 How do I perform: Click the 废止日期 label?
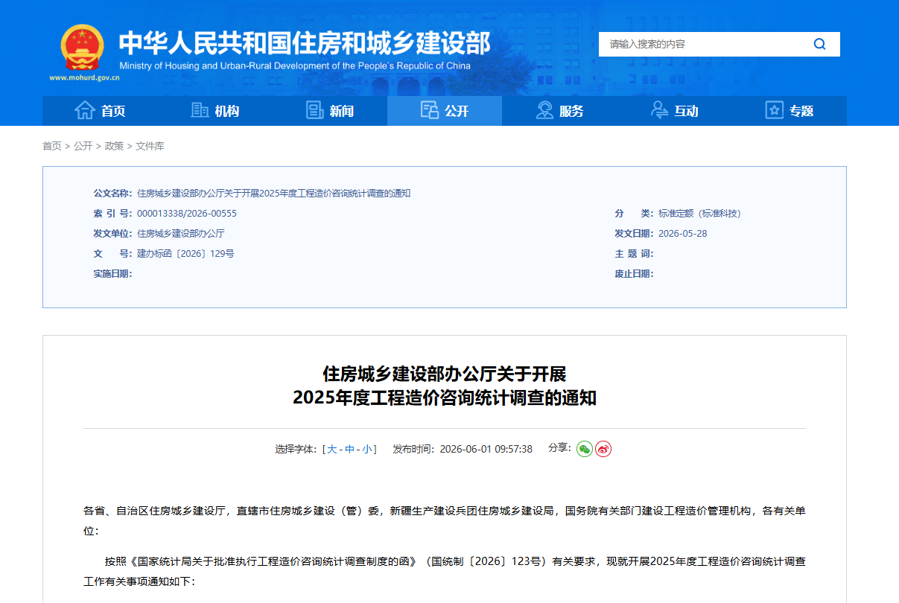point(634,274)
